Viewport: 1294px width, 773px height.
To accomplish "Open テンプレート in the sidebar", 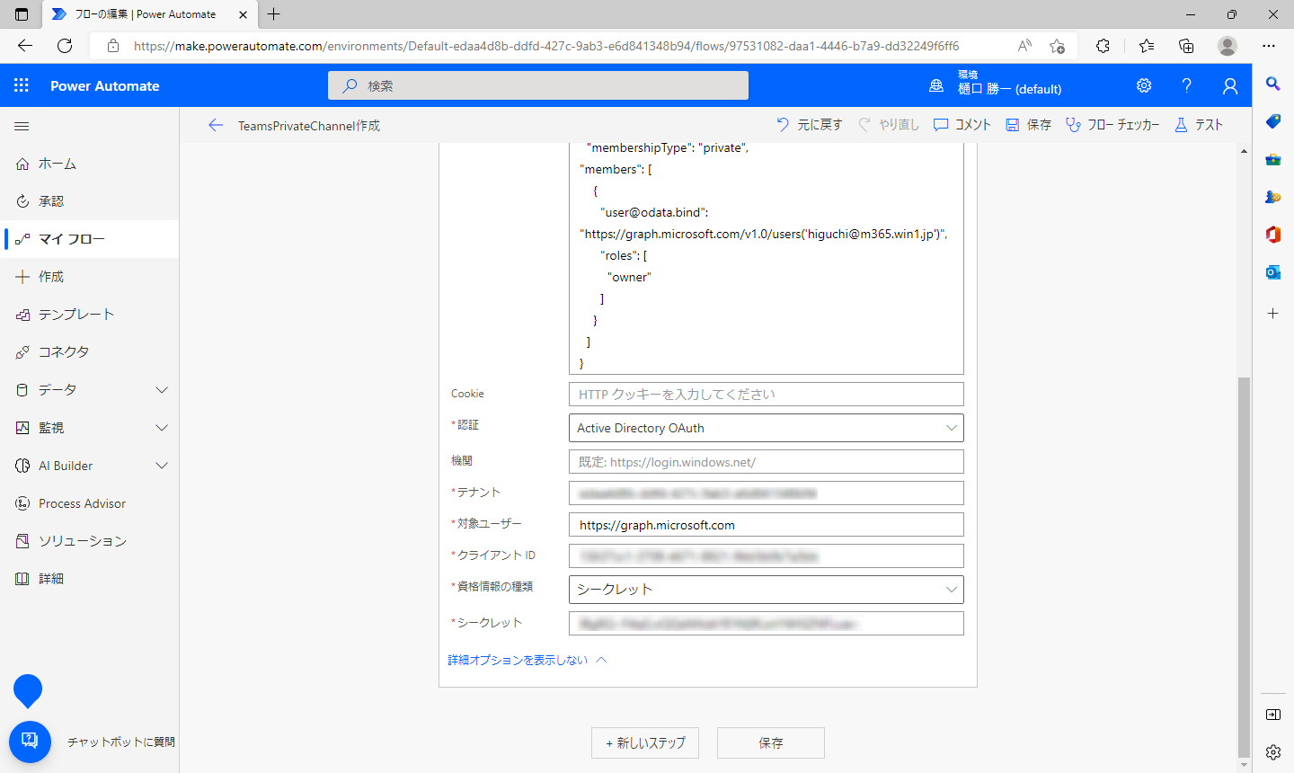I will 90,315.
